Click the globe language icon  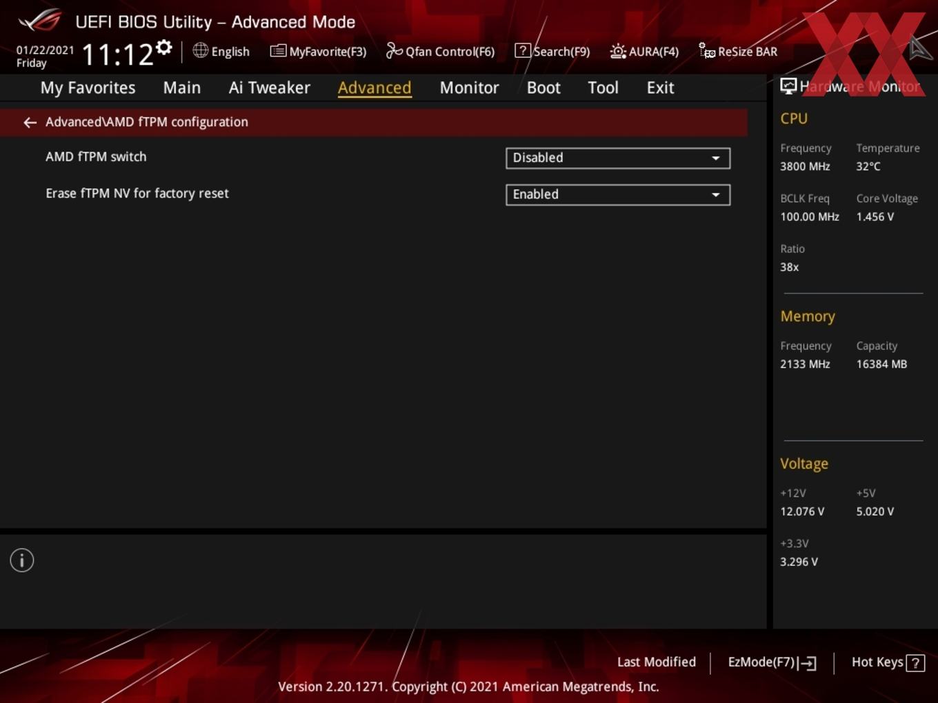click(x=200, y=50)
